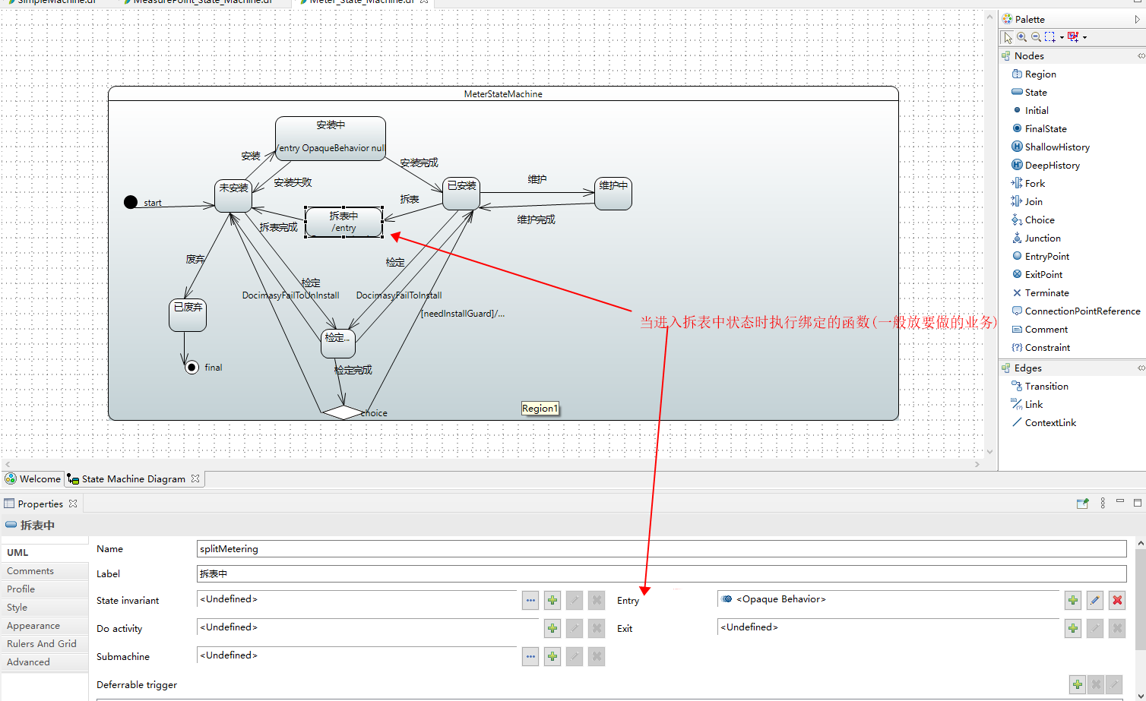Screen dimensions: 1146x701
Task: Delete the Entry Opaque Behavior
Action: (1117, 600)
